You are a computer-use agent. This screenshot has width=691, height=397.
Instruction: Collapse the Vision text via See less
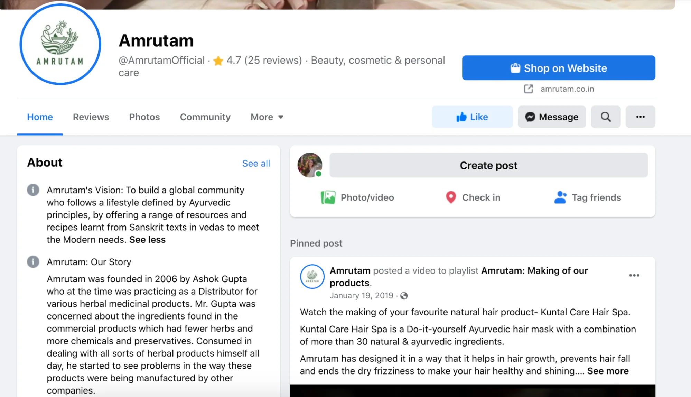click(147, 239)
